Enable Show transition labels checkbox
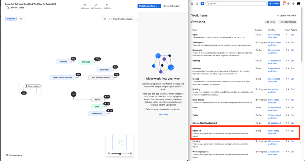Screen dimensions: 305x161 (x=111, y=19)
